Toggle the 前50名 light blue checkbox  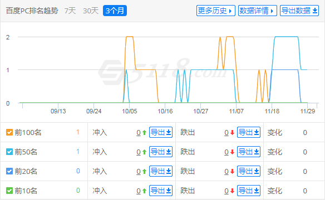(x=9, y=152)
